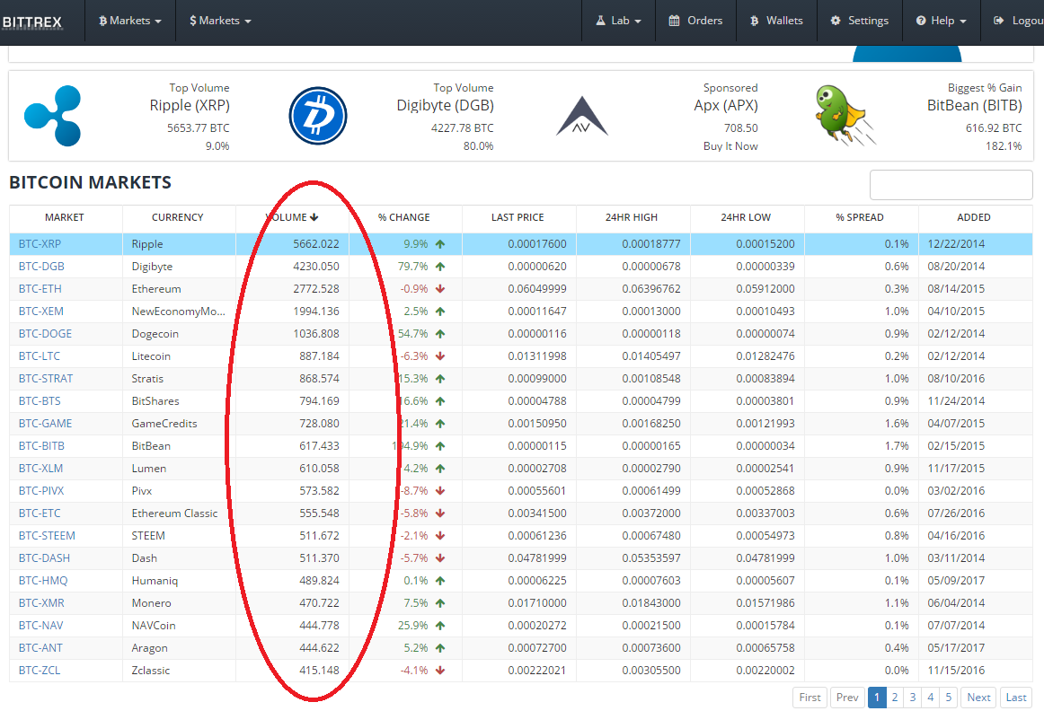Open the BTC-LTC market link

click(40, 355)
